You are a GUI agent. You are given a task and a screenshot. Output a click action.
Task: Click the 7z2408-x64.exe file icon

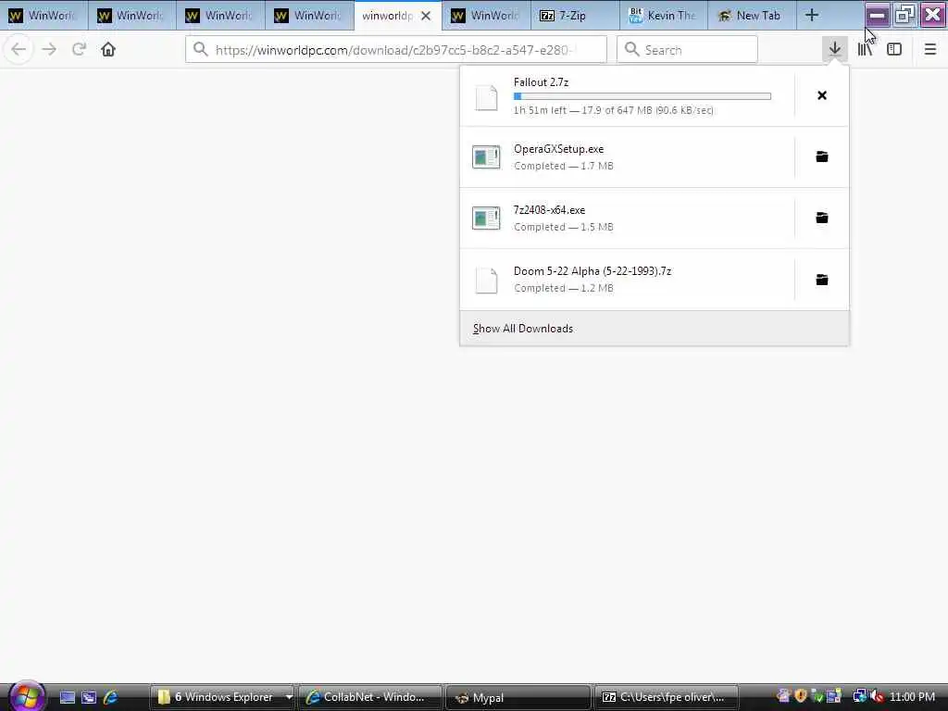(486, 218)
